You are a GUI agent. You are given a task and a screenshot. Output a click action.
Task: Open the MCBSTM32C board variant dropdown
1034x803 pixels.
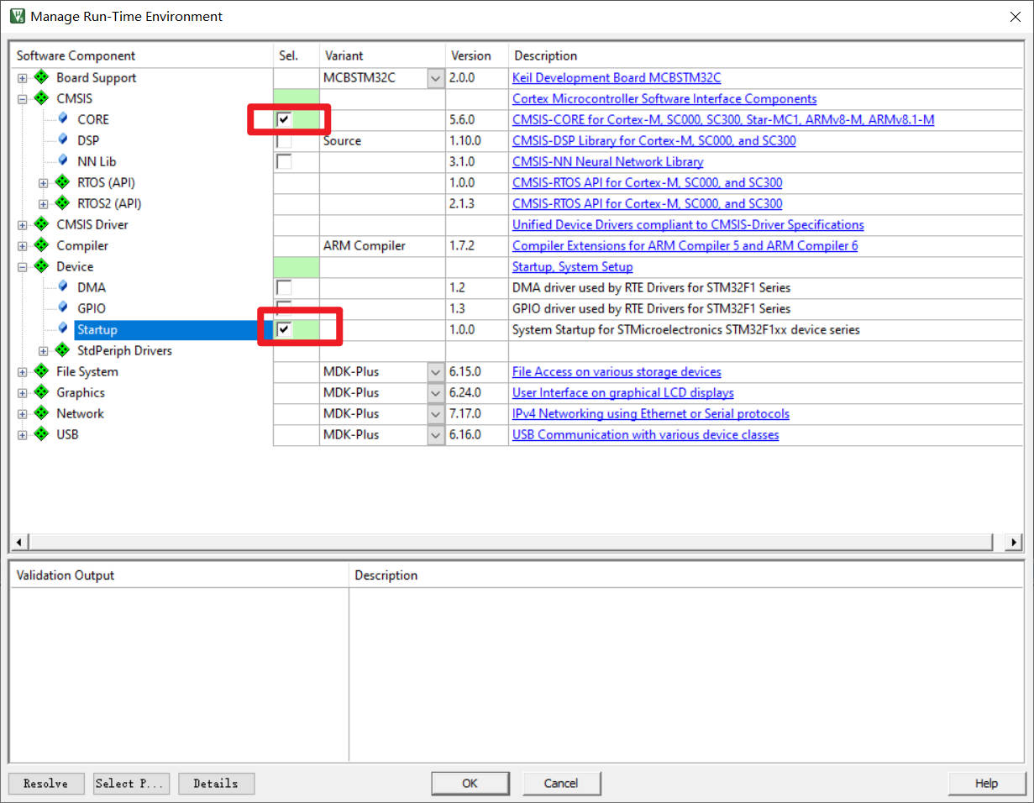pyautogui.click(x=436, y=78)
